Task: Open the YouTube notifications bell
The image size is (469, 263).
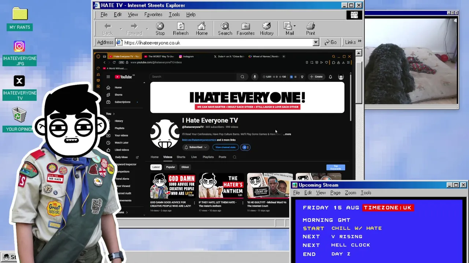Action: tap(330, 77)
